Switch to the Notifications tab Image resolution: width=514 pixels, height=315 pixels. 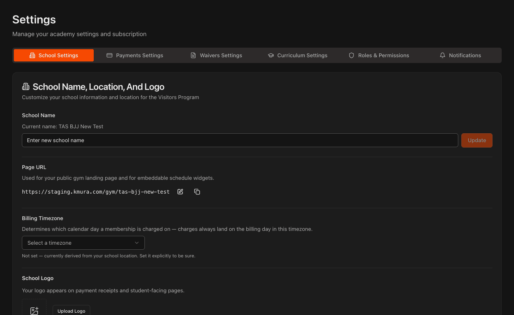(x=460, y=55)
